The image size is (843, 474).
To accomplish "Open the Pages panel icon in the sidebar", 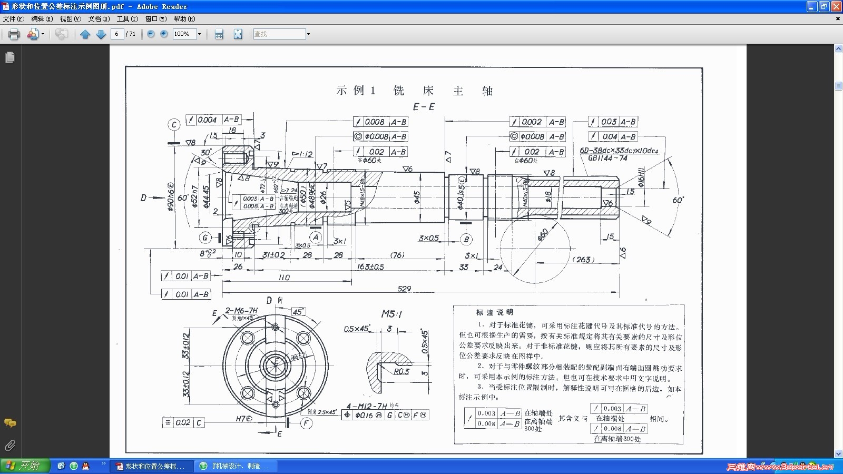I will pos(10,57).
